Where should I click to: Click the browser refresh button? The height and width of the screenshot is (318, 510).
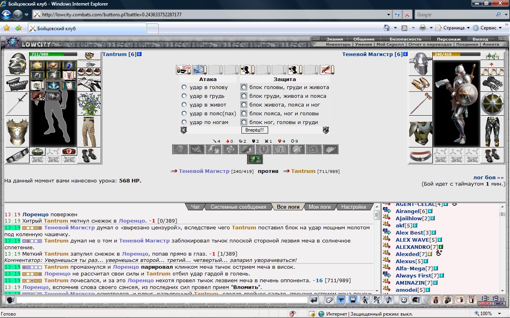pyautogui.click(x=397, y=14)
